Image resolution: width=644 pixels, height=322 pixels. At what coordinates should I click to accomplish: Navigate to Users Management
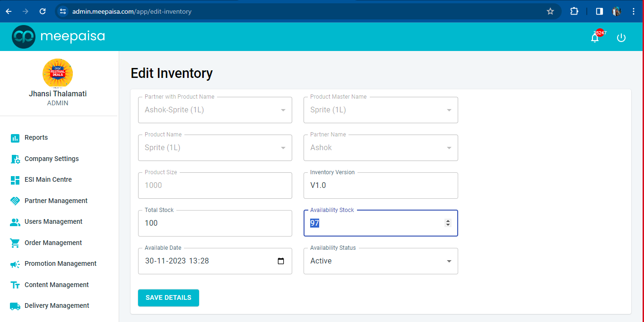tap(53, 221)
